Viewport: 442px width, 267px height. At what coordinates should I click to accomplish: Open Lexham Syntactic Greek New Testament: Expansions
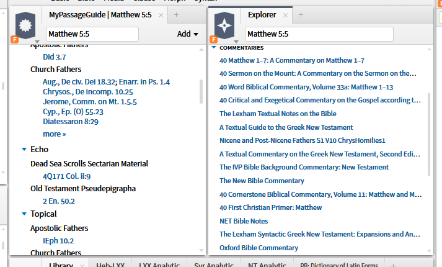coord(320,234)
